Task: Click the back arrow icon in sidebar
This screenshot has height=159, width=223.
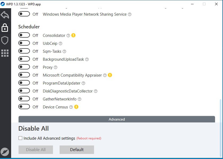Action: click(5, 15)
